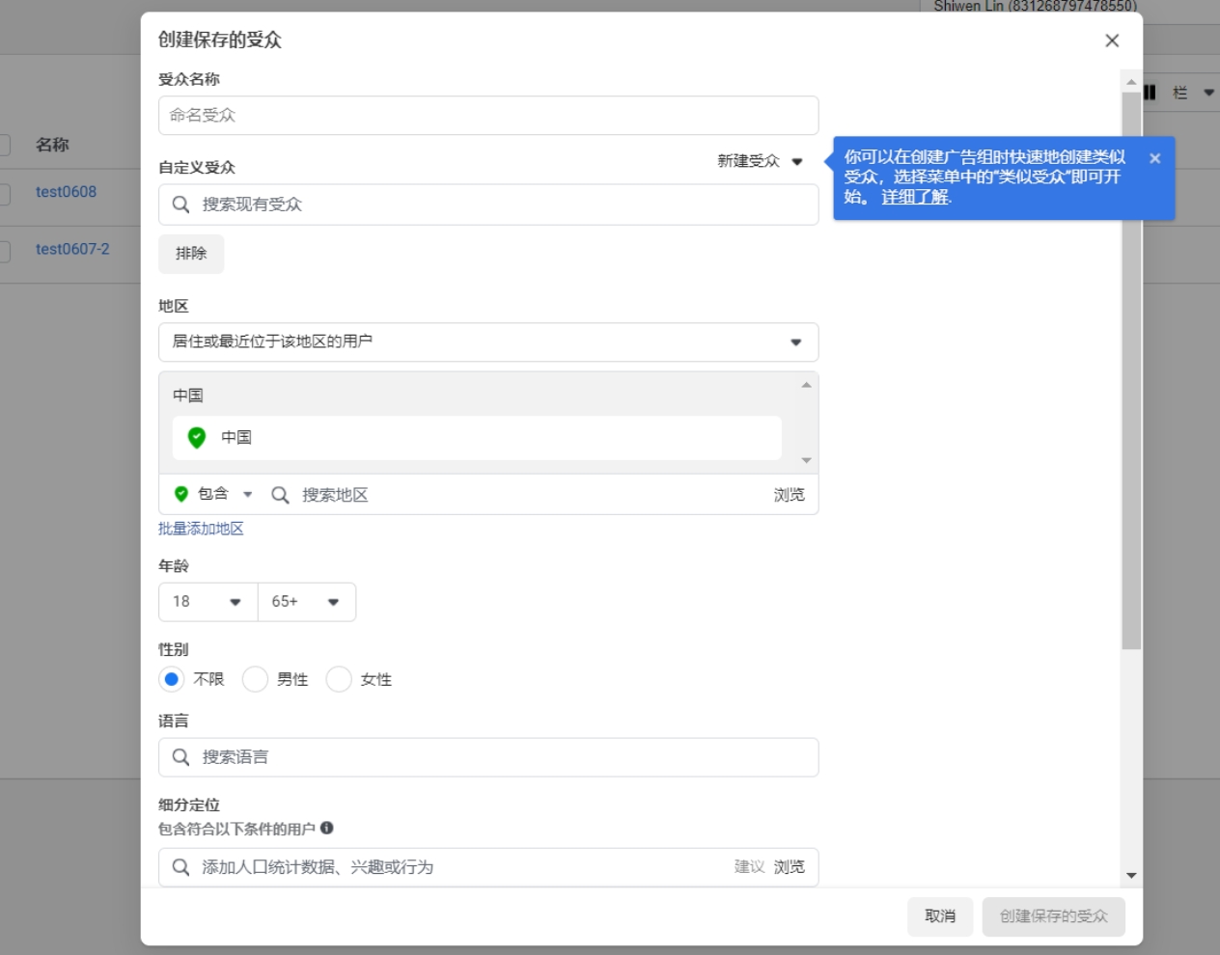Click the down arrow in the location list scroll

click(807, 460)
